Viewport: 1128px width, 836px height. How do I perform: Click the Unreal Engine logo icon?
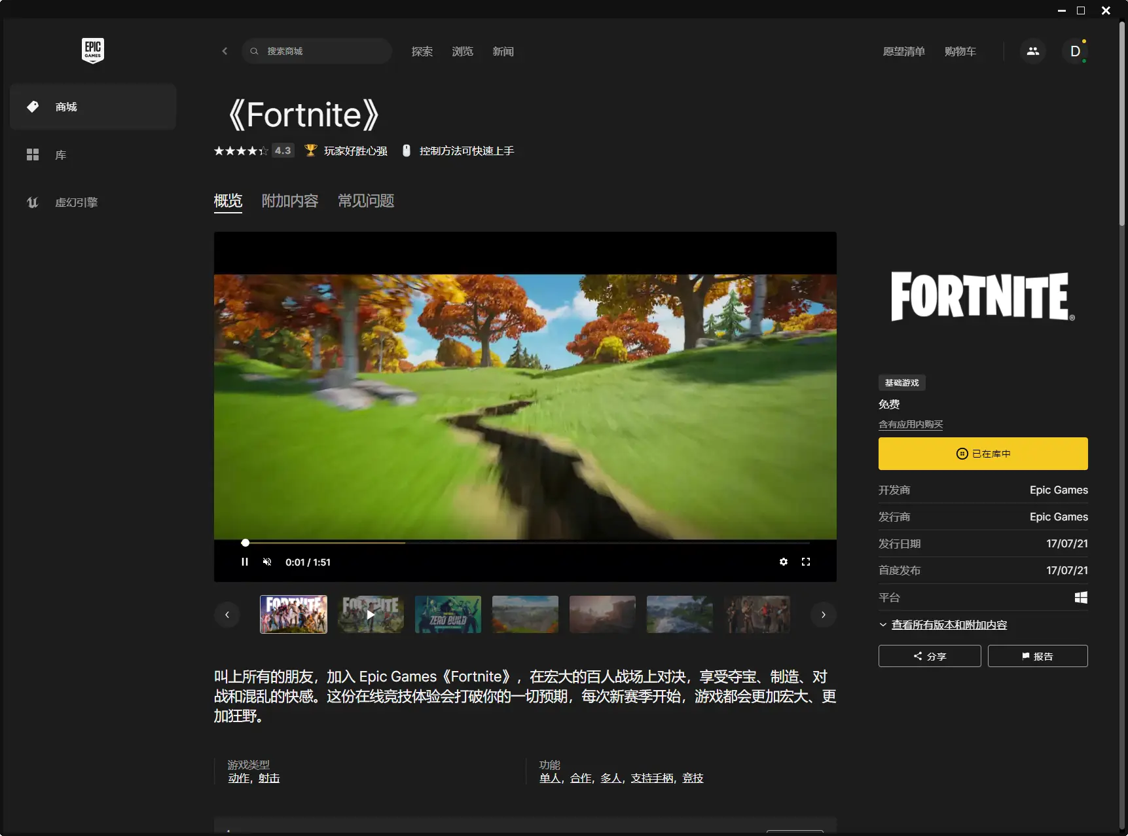point(33,202)
